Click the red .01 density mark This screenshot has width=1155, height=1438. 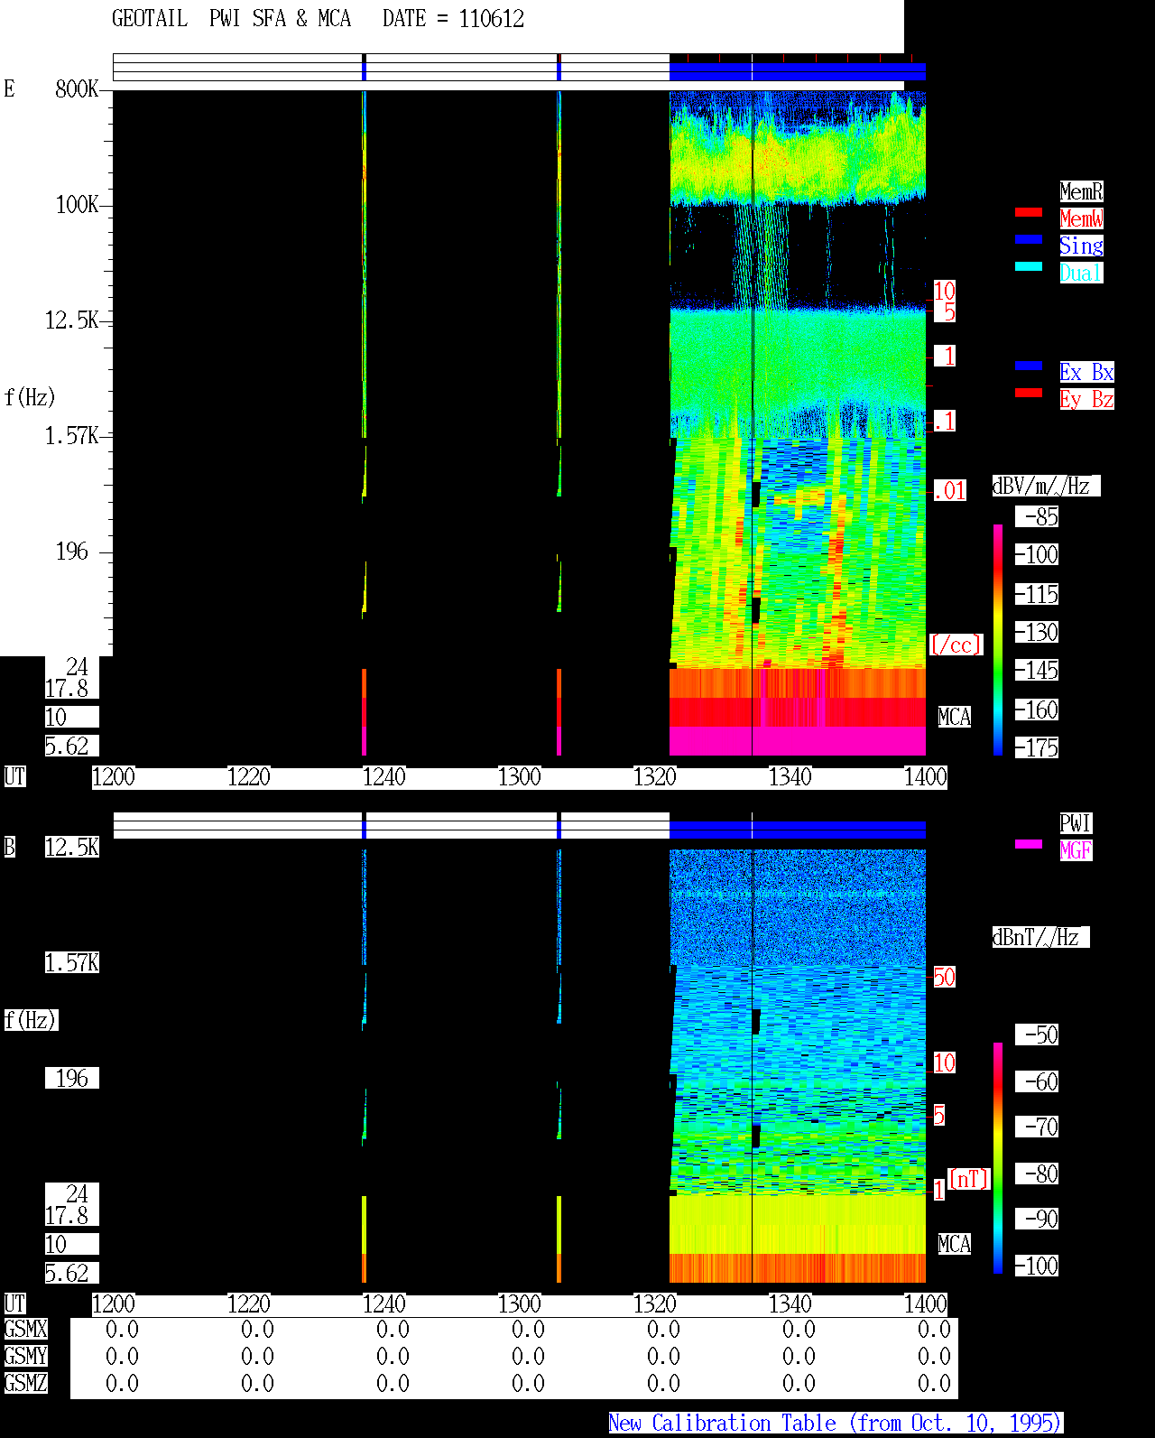[950, 491]
